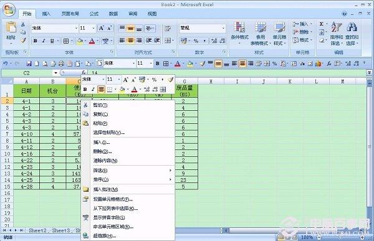Click the Save floppy icon in quick access toolbar
The height and width of the screenshot is (241, 374).
tap(29, 64)
